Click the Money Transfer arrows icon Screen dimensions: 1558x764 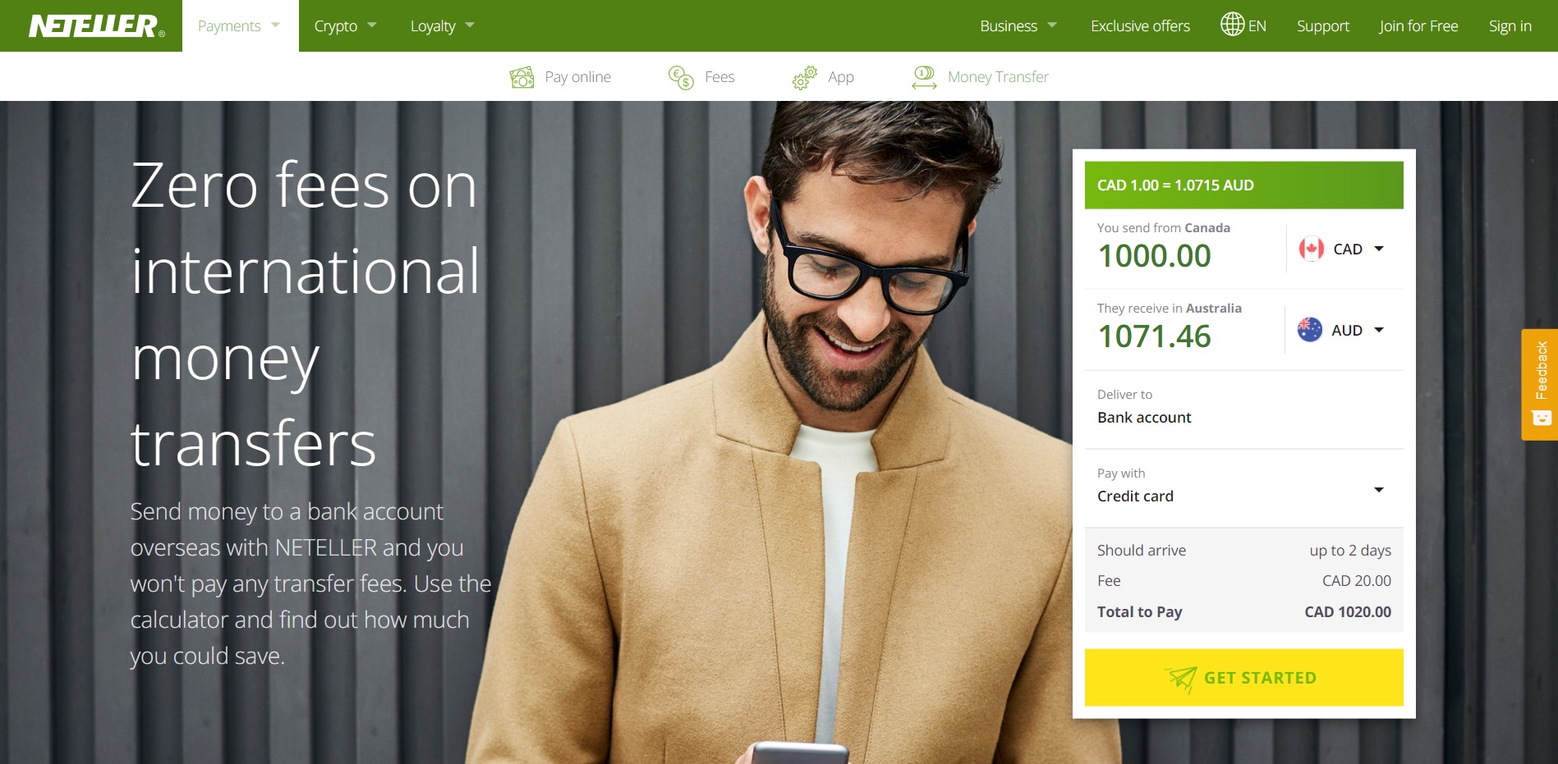(924, 77)
